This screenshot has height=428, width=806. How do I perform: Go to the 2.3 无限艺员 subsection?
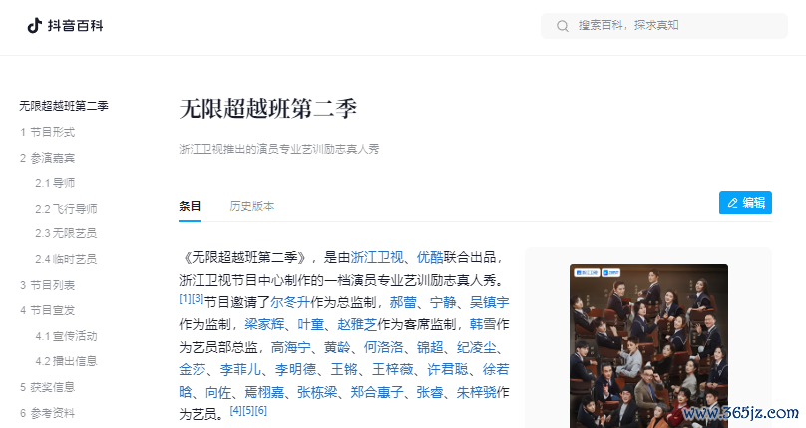(66, 233)
